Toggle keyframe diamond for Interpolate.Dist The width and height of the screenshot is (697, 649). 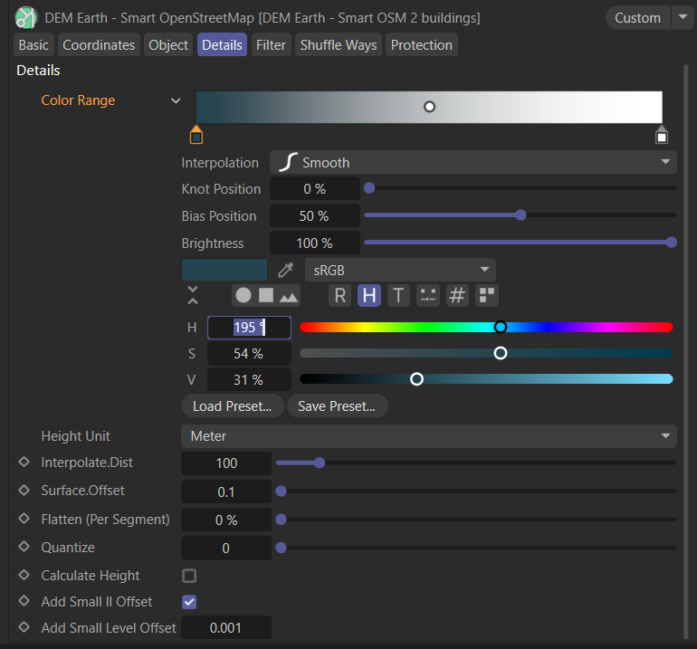click(24, 462)
